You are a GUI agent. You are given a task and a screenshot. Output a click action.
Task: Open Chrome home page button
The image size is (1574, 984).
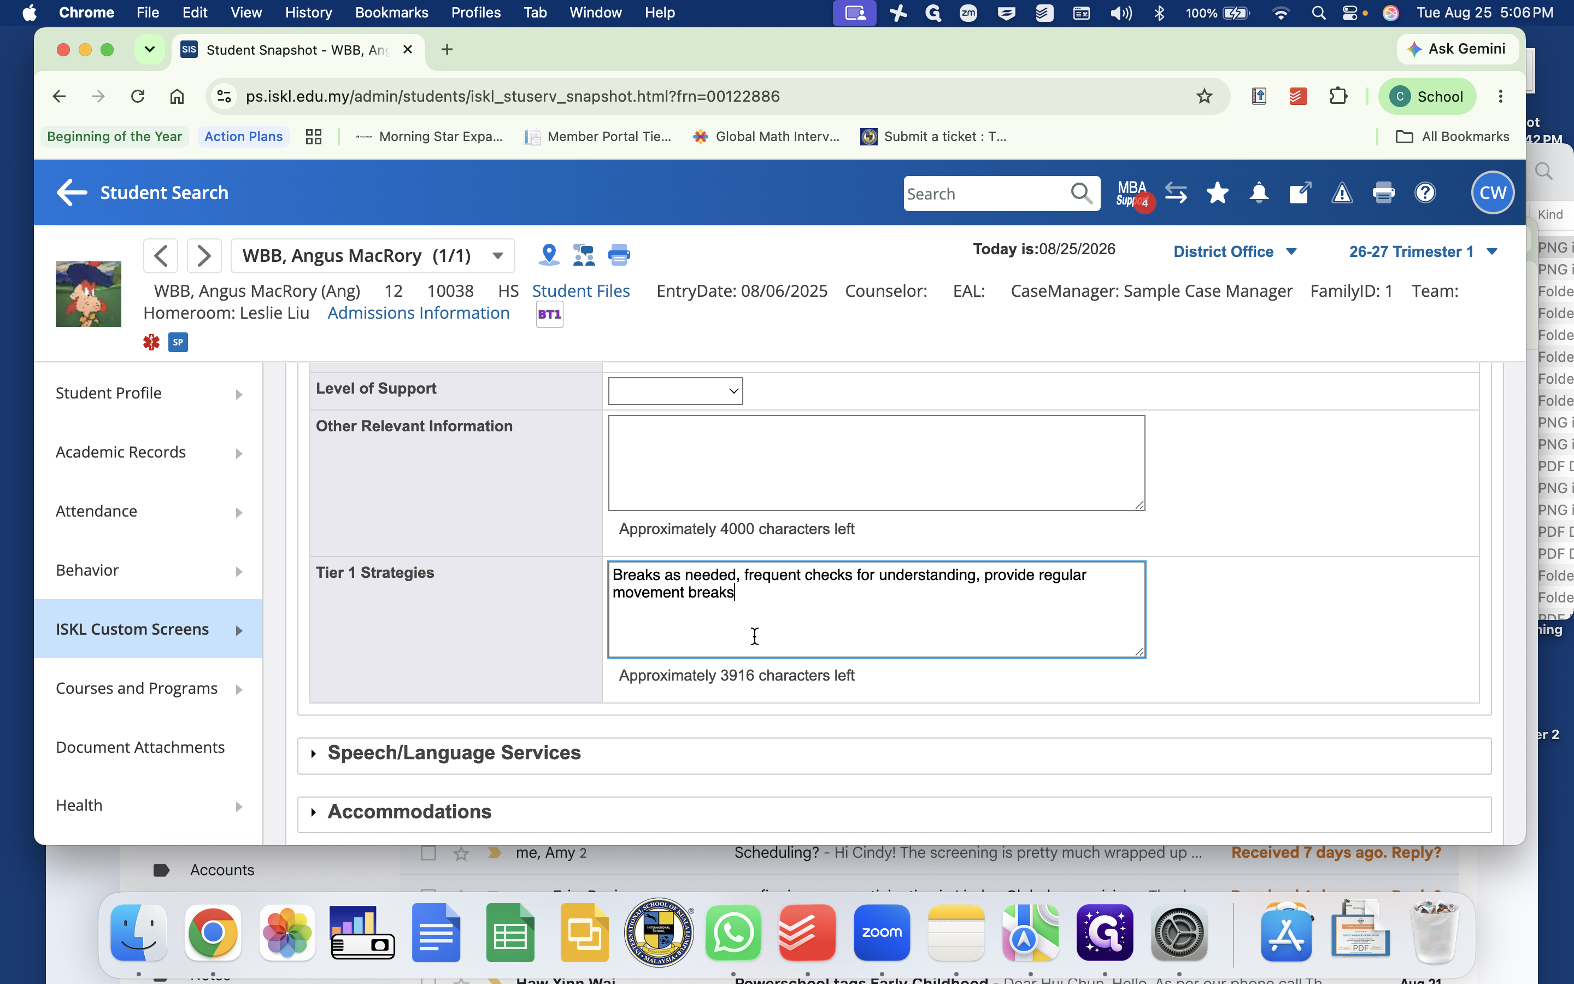click(177, 96)
